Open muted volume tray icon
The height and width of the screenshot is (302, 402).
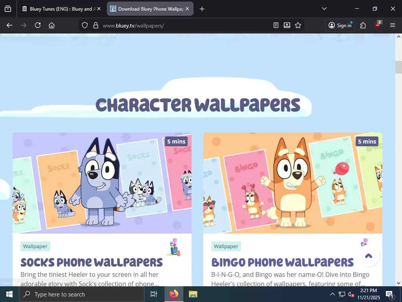pyautogui.click(x=351, y=294)
